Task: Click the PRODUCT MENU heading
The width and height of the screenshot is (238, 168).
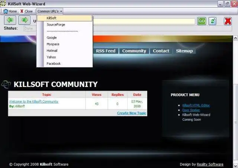Action: [x=185, y=95]
